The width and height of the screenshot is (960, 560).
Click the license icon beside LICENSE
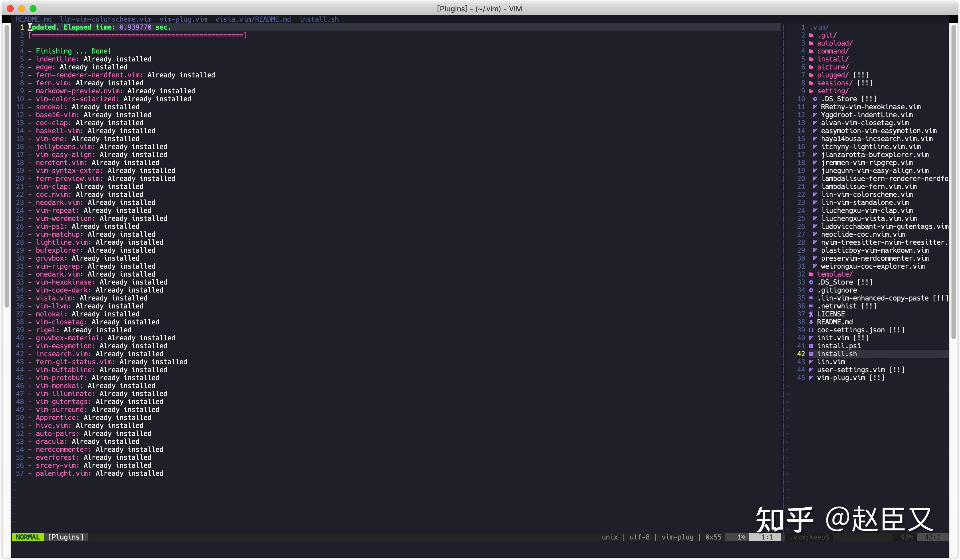(x=811, y=314)
